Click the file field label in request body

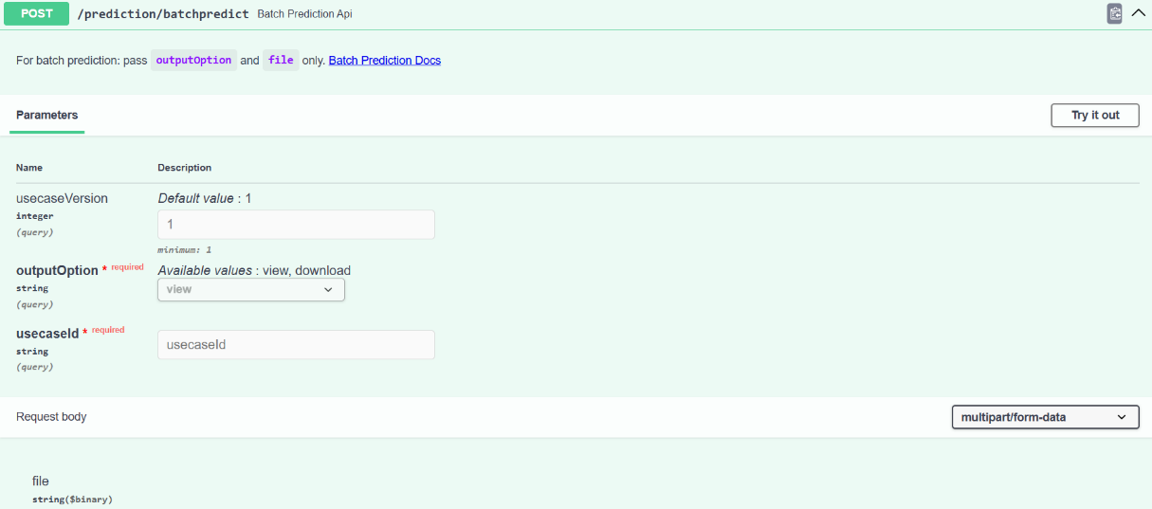pos(41,481)
